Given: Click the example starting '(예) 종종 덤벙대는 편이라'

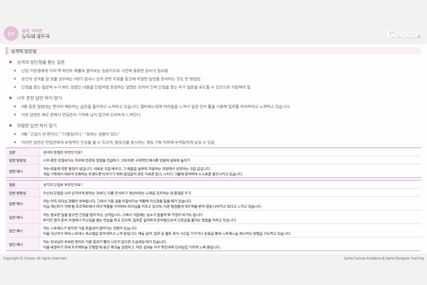Looking at the screenshot, I should 155,106.
